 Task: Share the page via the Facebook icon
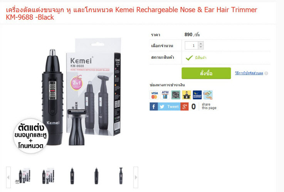click(154, 106)
